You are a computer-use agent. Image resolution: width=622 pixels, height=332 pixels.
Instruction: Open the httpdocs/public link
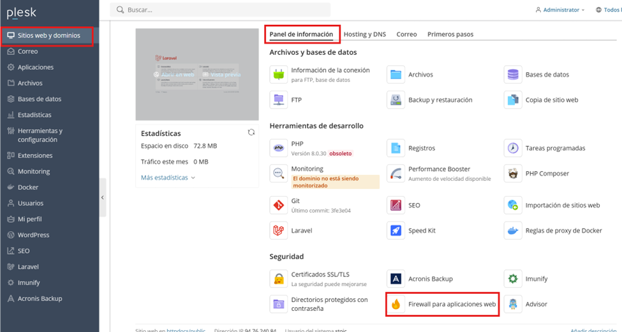(x=186, y=330)
